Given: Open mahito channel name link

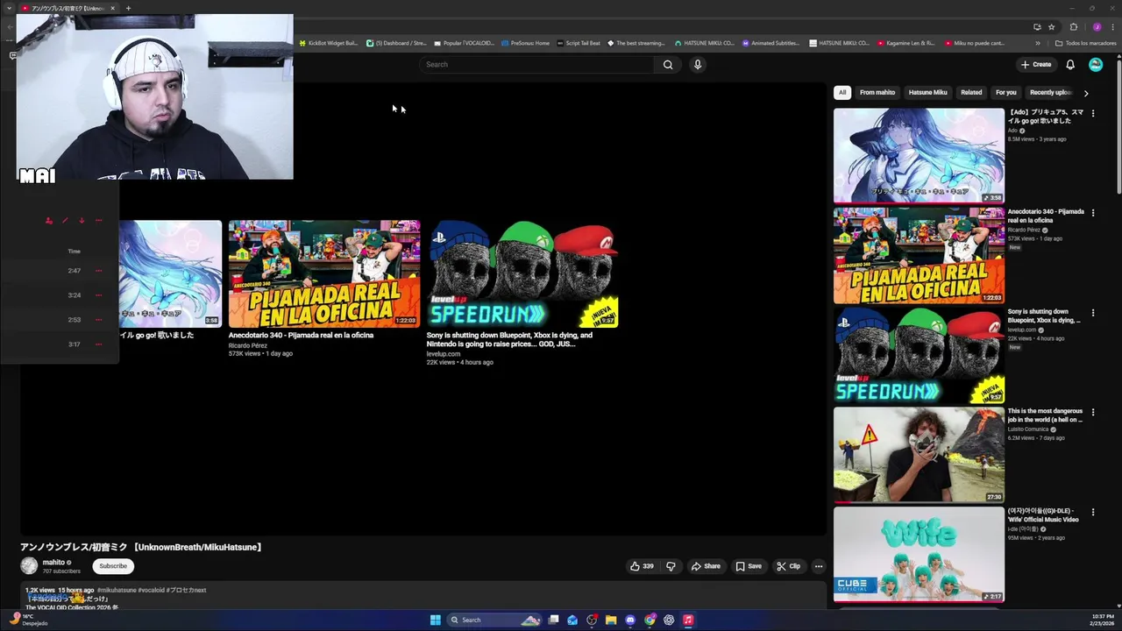Looking at the screenshot, I should tap(53, 563).
